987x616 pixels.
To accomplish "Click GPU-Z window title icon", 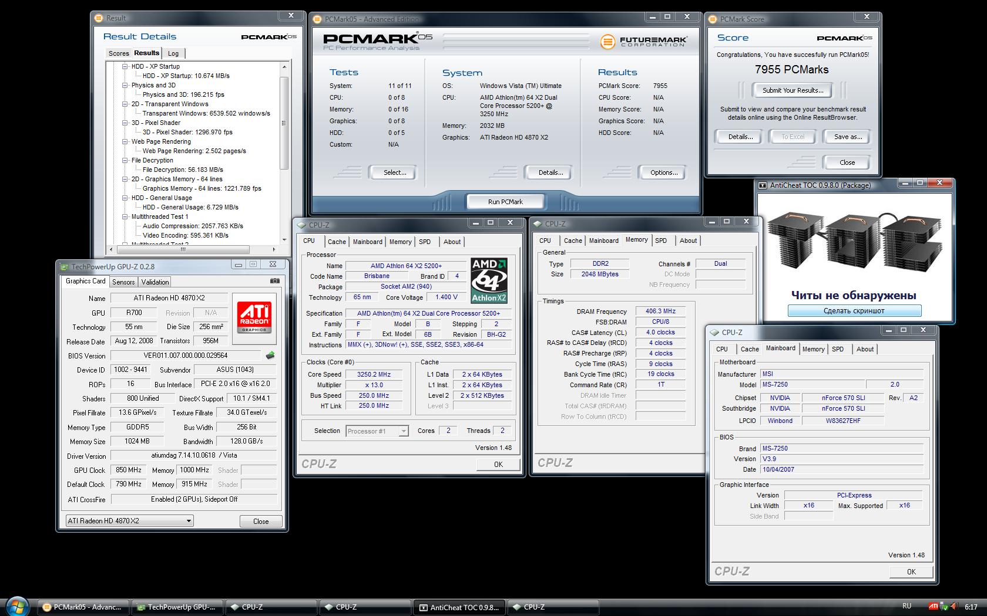I will coord(65,266).
